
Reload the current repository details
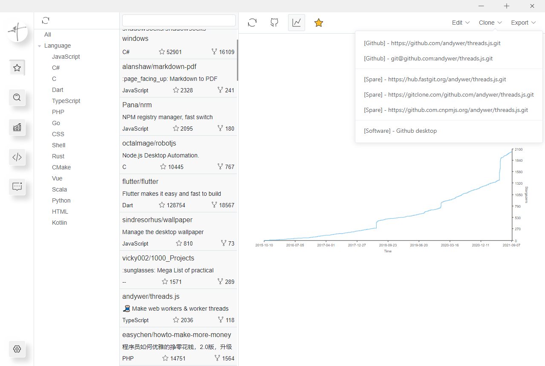coord(252,23)
